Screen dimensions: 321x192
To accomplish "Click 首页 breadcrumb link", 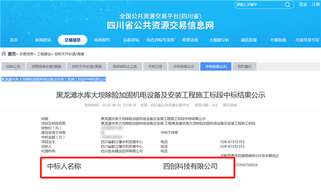I will click(12, 54).
